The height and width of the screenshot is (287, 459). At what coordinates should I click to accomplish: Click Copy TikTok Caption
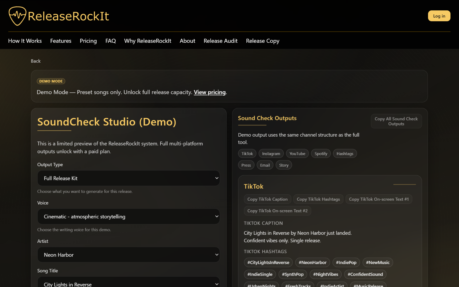point(267,199)
